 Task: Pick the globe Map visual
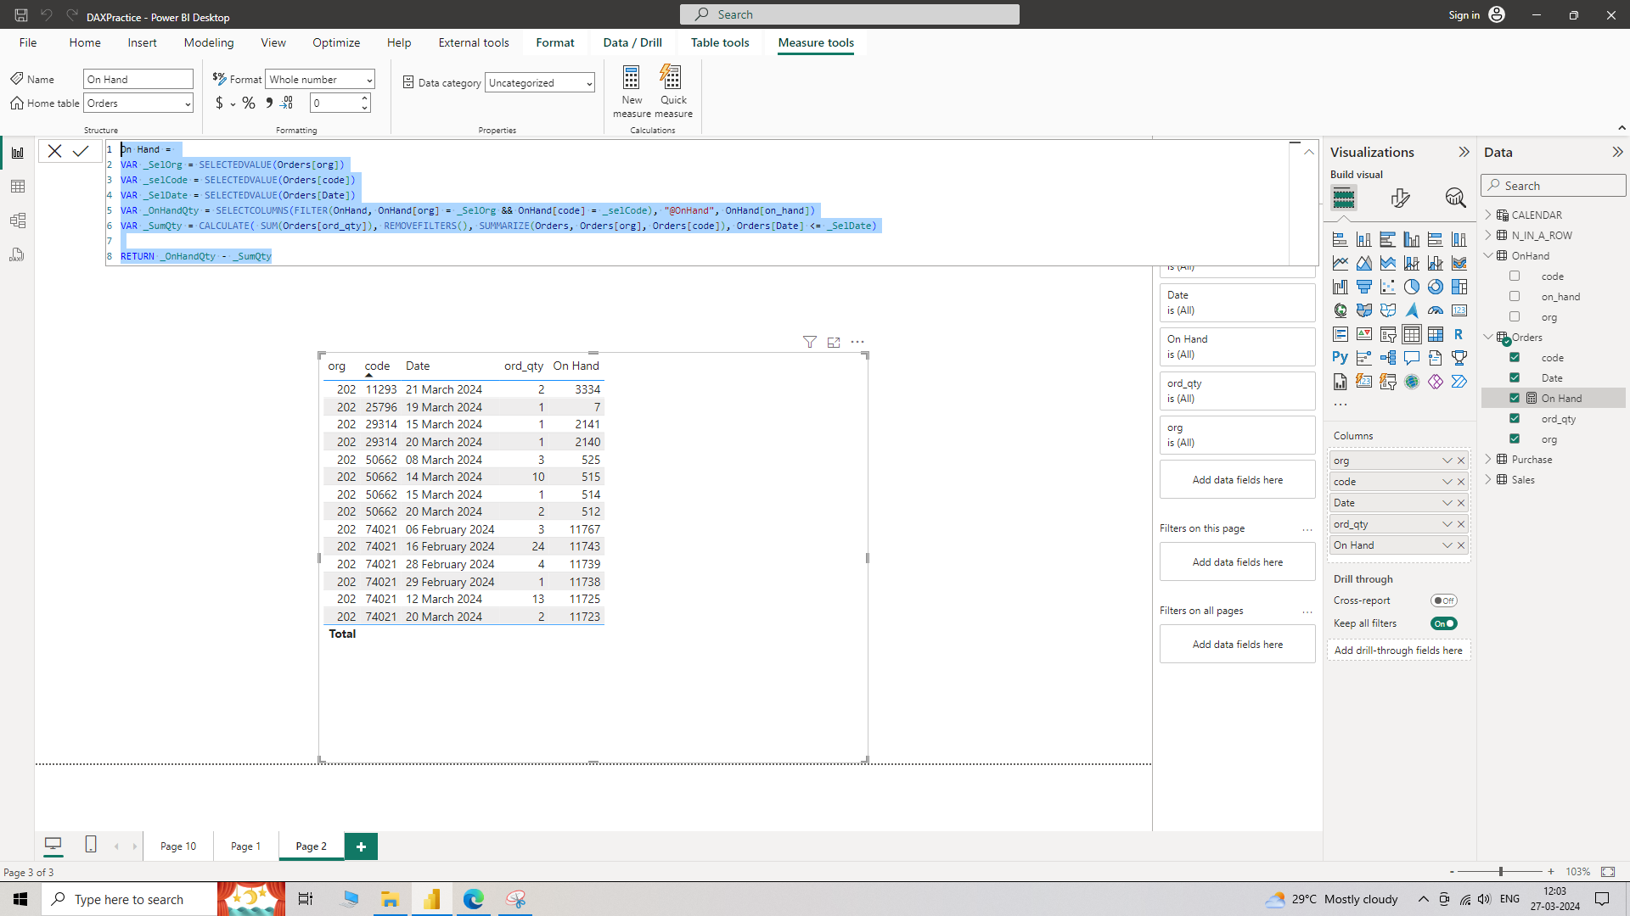pos(1340,310)
